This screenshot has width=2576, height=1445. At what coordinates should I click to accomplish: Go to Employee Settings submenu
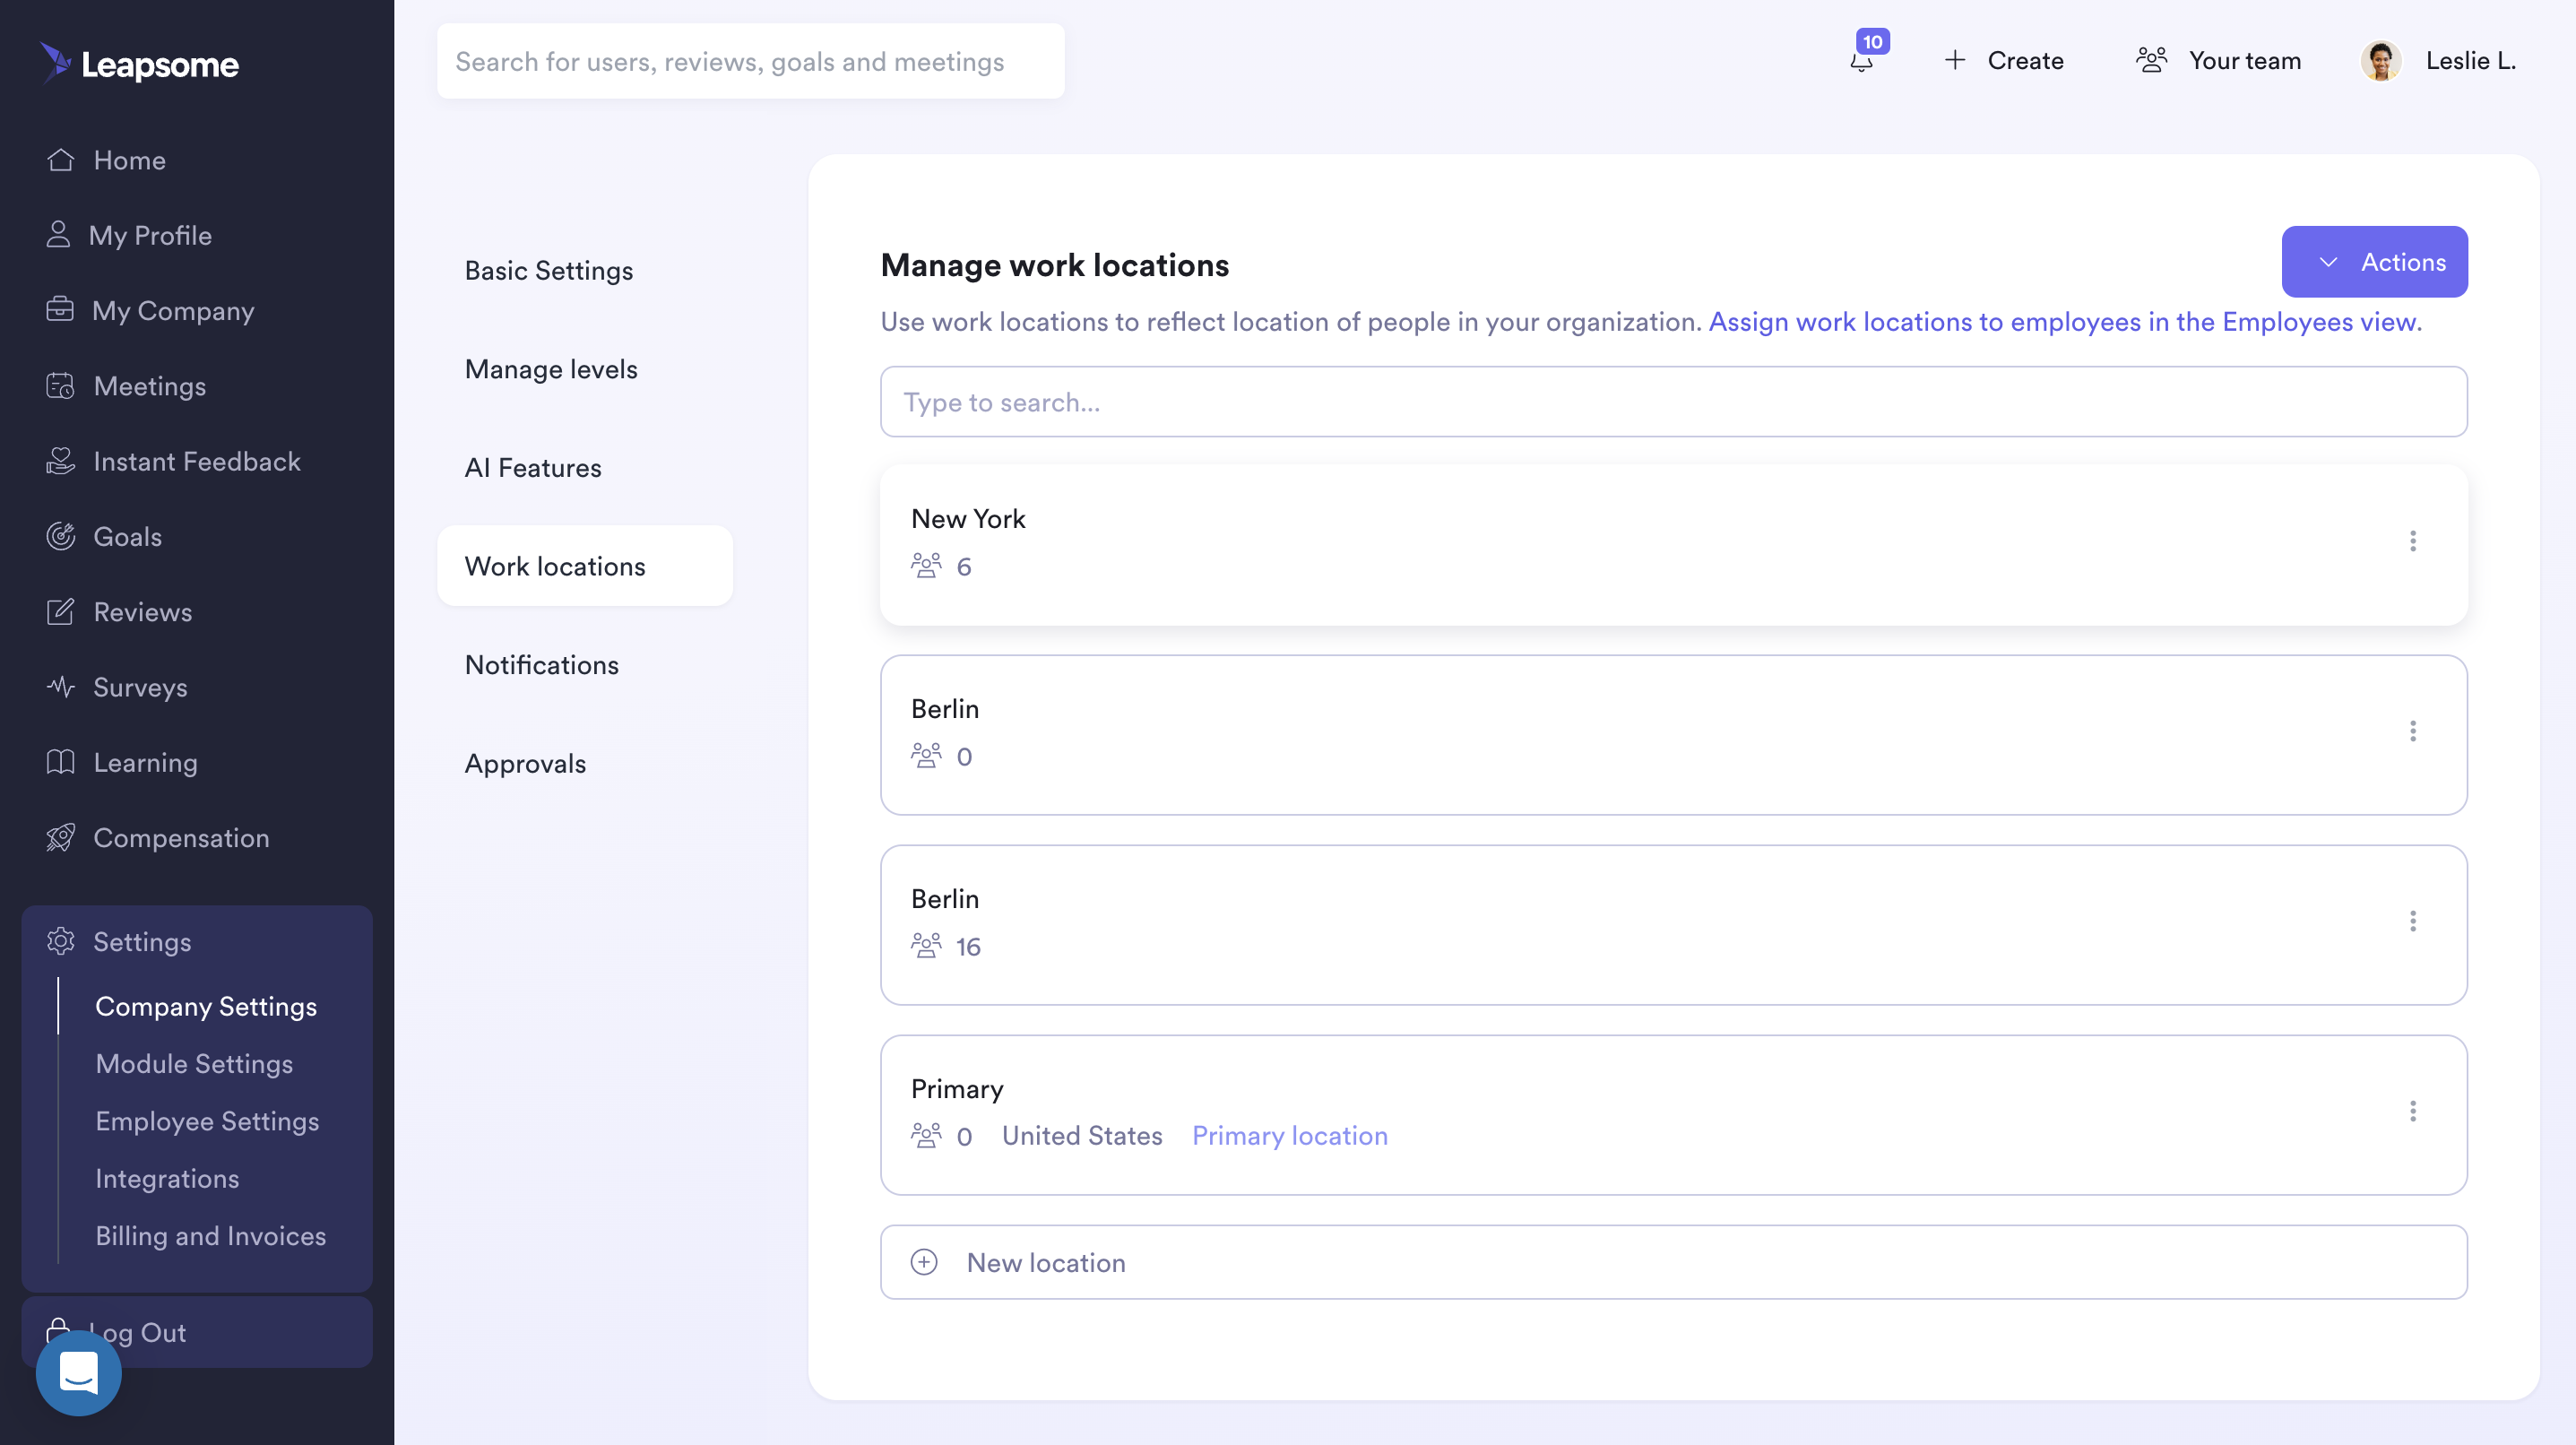(207, 1121)
